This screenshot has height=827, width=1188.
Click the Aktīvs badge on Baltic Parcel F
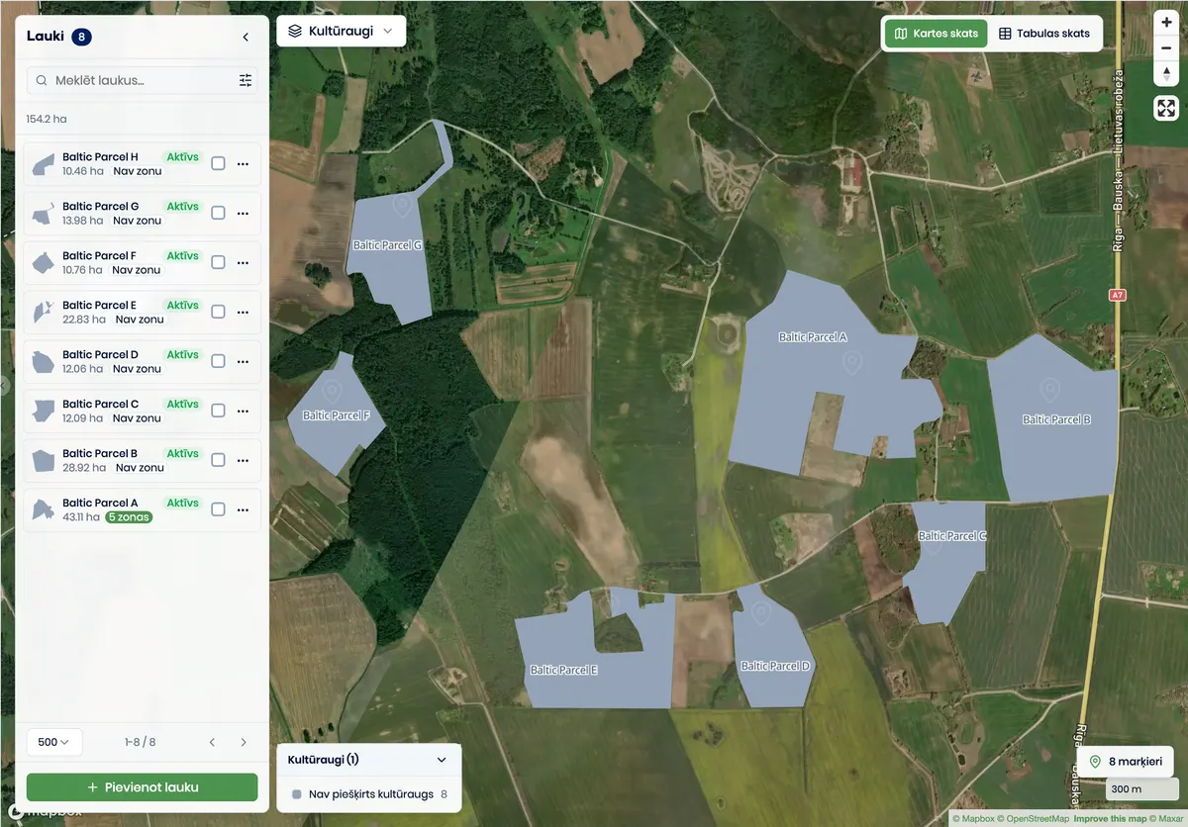pos(182,256)
